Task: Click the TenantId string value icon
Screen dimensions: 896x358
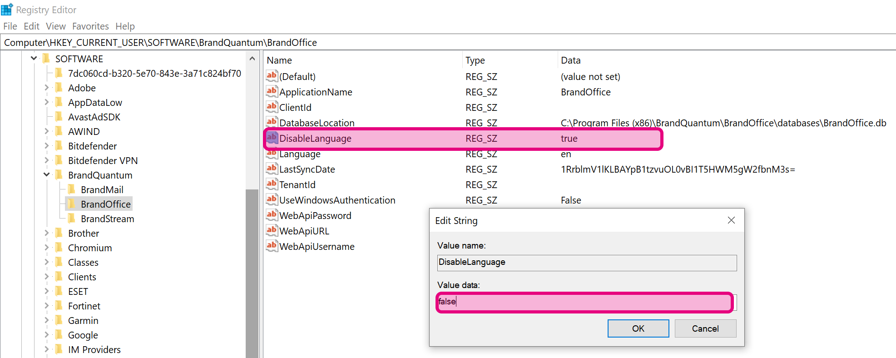Action: point(272,184)
